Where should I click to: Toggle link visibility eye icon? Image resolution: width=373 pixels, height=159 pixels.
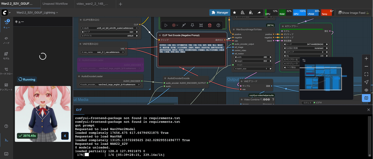[366, 90]
